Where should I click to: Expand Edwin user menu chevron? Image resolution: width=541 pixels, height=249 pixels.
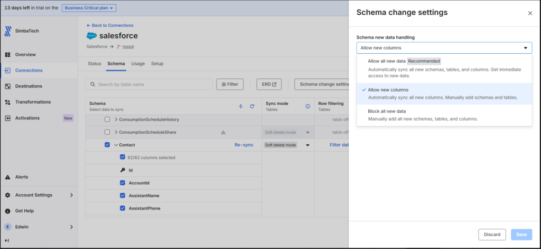point(71,227)
